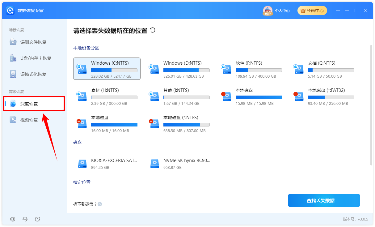Screen dimensions: 375x227
Task: Select the 文档 (G:NTFS) partition drive icon
Action: (x=299, y=69)
